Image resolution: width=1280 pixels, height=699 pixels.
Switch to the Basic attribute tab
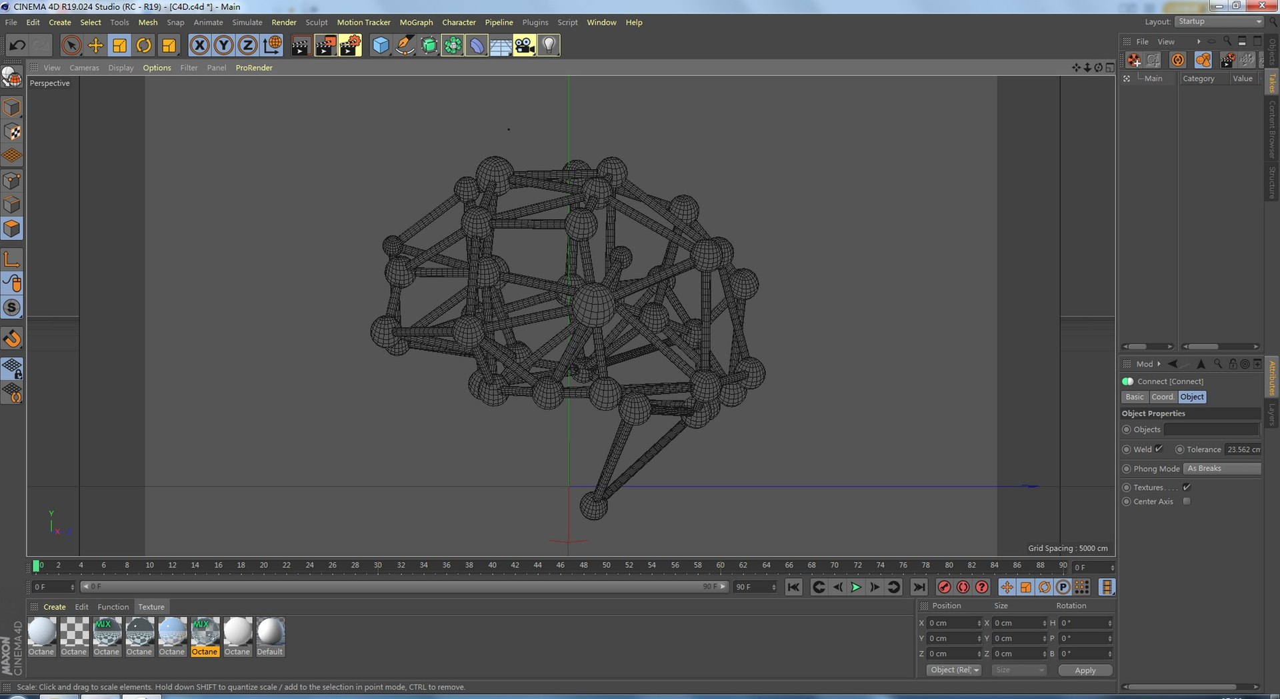(x=1135, y=396)
